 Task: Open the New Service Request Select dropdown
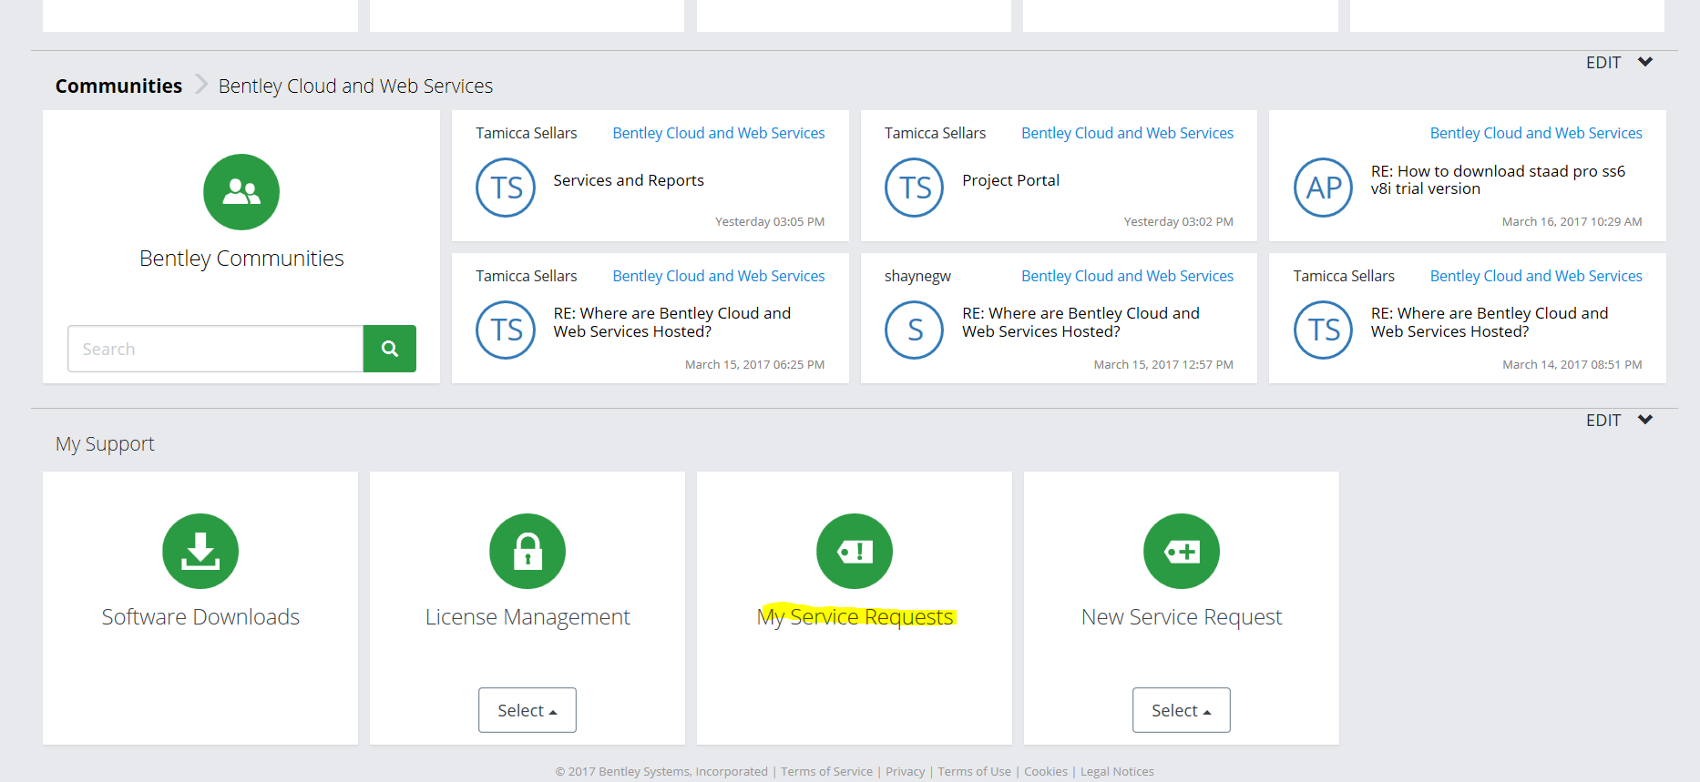coord(1182,710)
